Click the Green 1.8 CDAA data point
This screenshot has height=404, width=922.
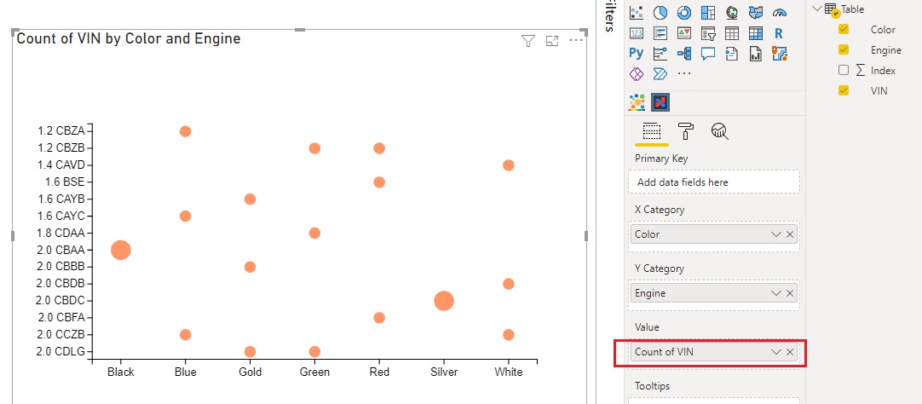[314, 233]
